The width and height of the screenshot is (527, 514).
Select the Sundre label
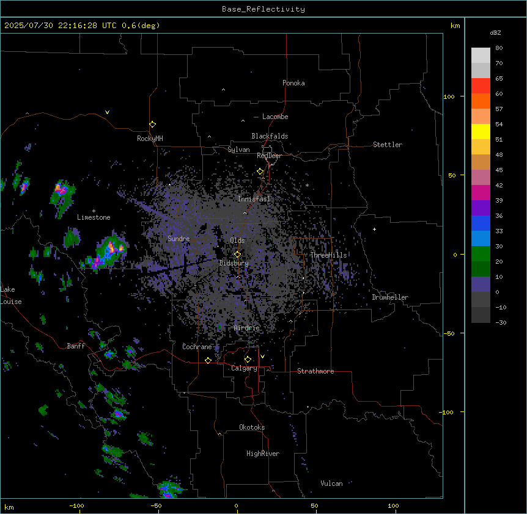point(179,239)
